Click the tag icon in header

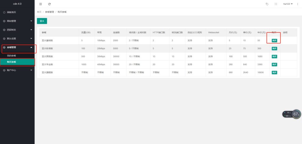click(267, 4)
